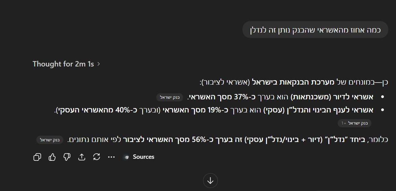Open the three-dot more actions menu
This screenshot has height=191, width=396.
(111, 157)
